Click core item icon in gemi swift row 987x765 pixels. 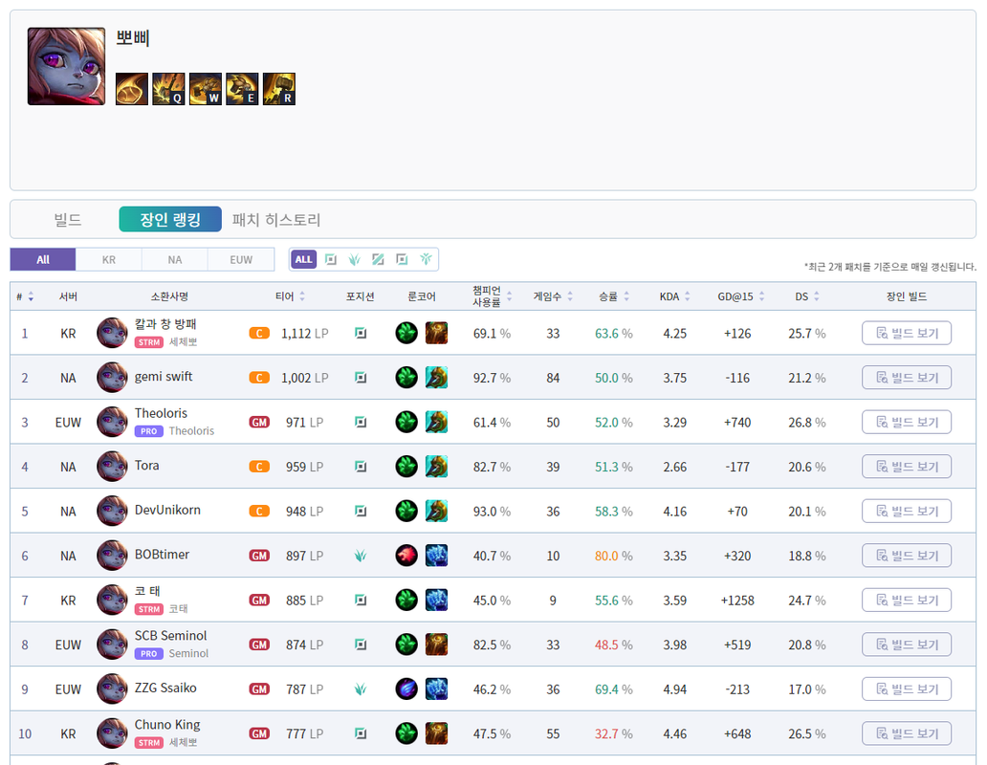[x=436, y=378]
